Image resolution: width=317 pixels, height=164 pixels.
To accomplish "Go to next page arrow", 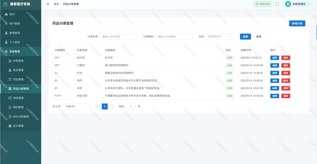I will [x=112, y=106].
